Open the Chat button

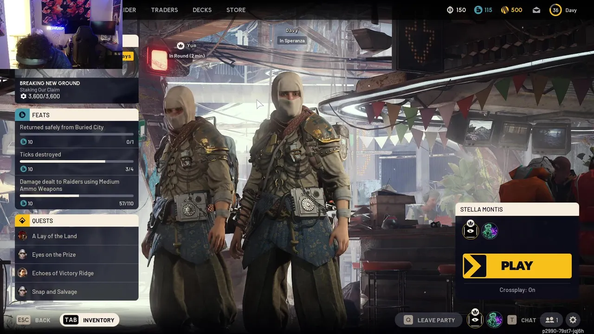click(528, 320)
